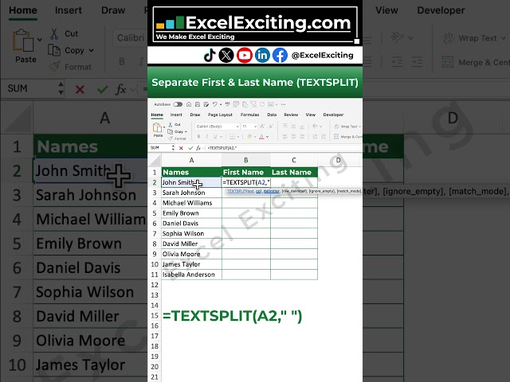Click the Top Align icon in the small Excel window
The image size is (510, 382).
[285, 126]
